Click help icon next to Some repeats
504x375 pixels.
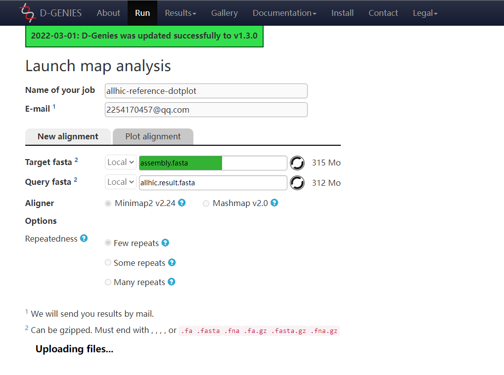(172, 263)
